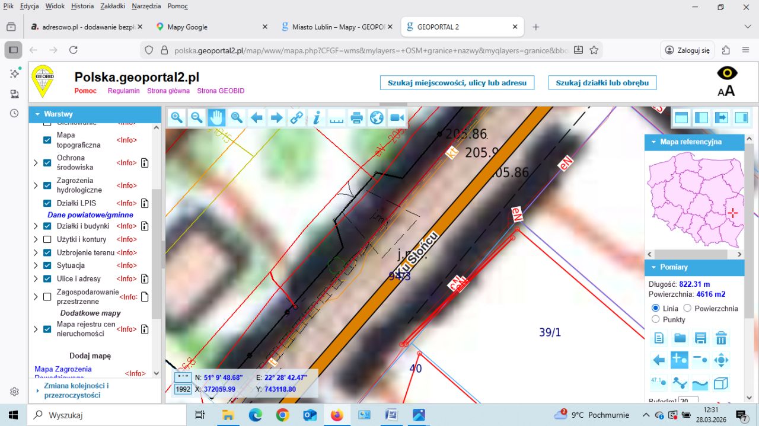Image resolution: width=759 pixels, height=426 pixels.
Task: Open the print map tool
Action: [x=356, y=118]
